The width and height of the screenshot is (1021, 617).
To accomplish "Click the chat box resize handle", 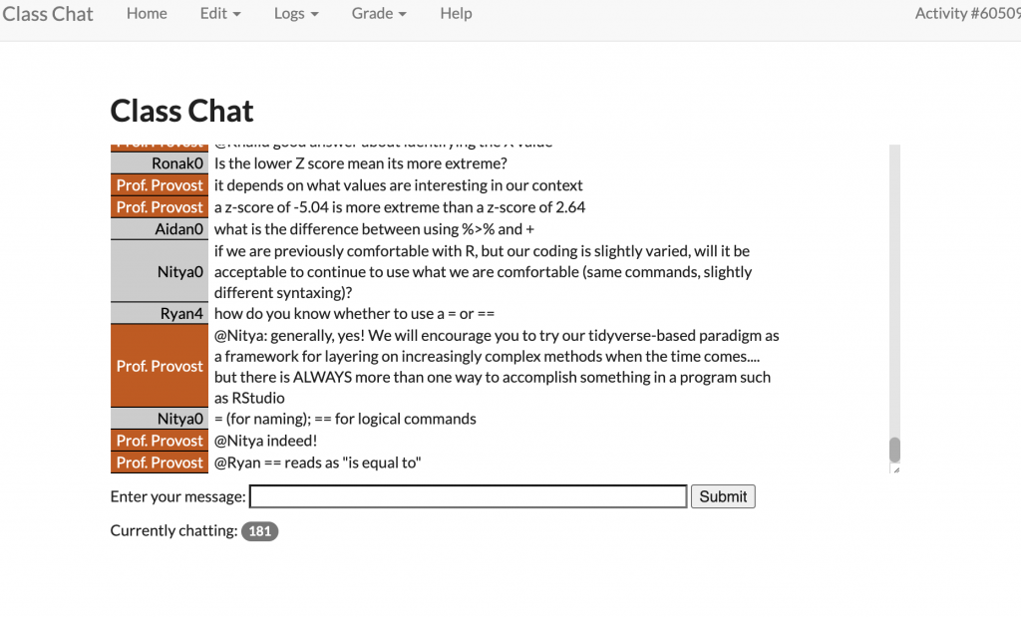I will click(894, 469).
